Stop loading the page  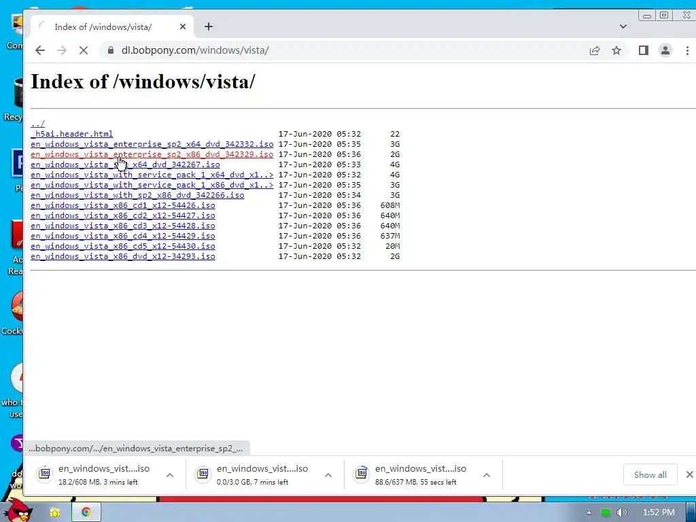pos(84,50)
